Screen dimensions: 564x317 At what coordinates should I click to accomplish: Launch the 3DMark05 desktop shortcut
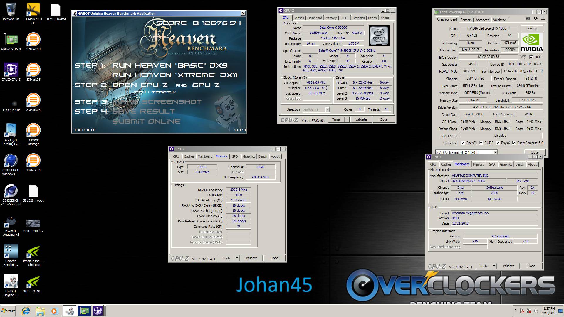33,72
